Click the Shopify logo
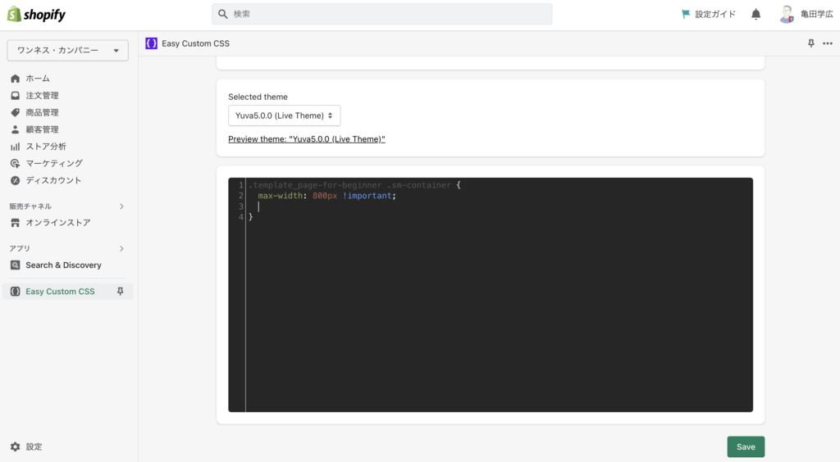The height and width of the screenshot is (462, 840). tap(36, 15)
